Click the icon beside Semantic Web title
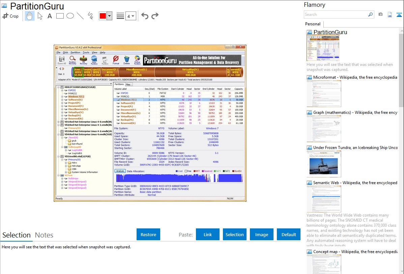The height and width of the screenshot is (274, 404). [x=309, y=183]
